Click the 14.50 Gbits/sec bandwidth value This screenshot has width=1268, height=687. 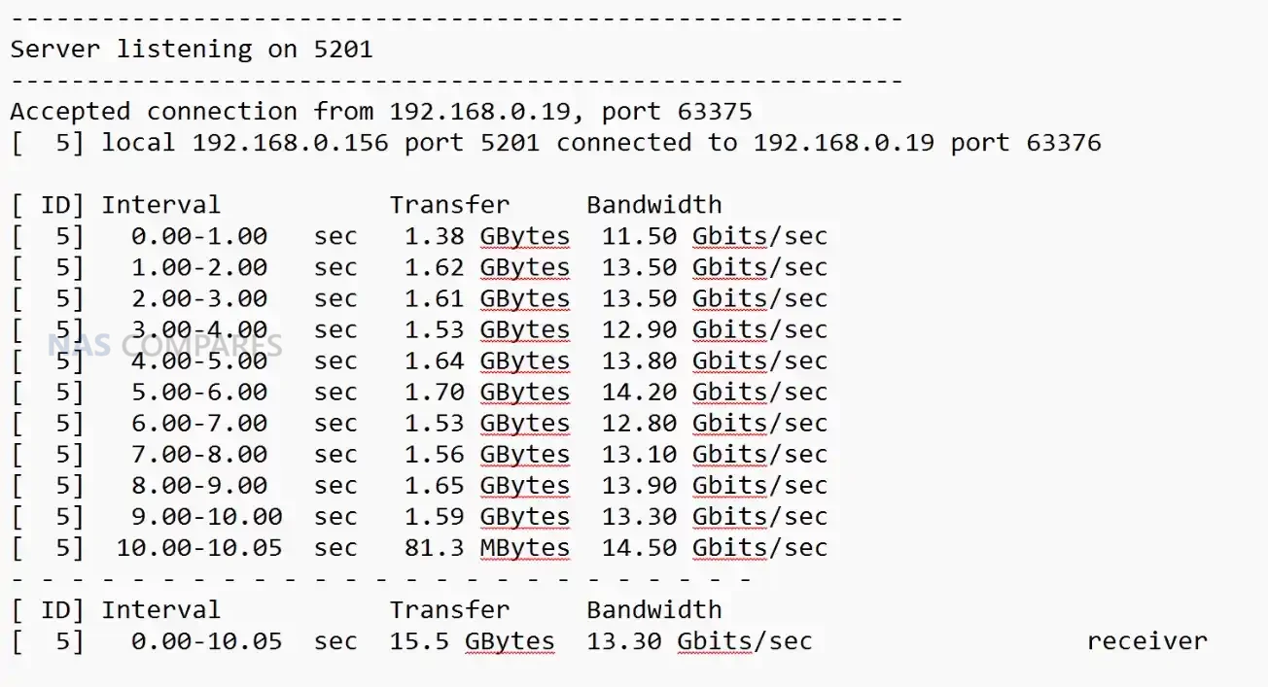click(x=714, y=548)
